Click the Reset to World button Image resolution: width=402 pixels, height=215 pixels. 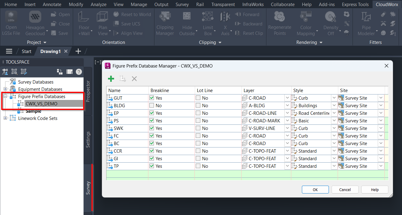[x=132, y=14]
